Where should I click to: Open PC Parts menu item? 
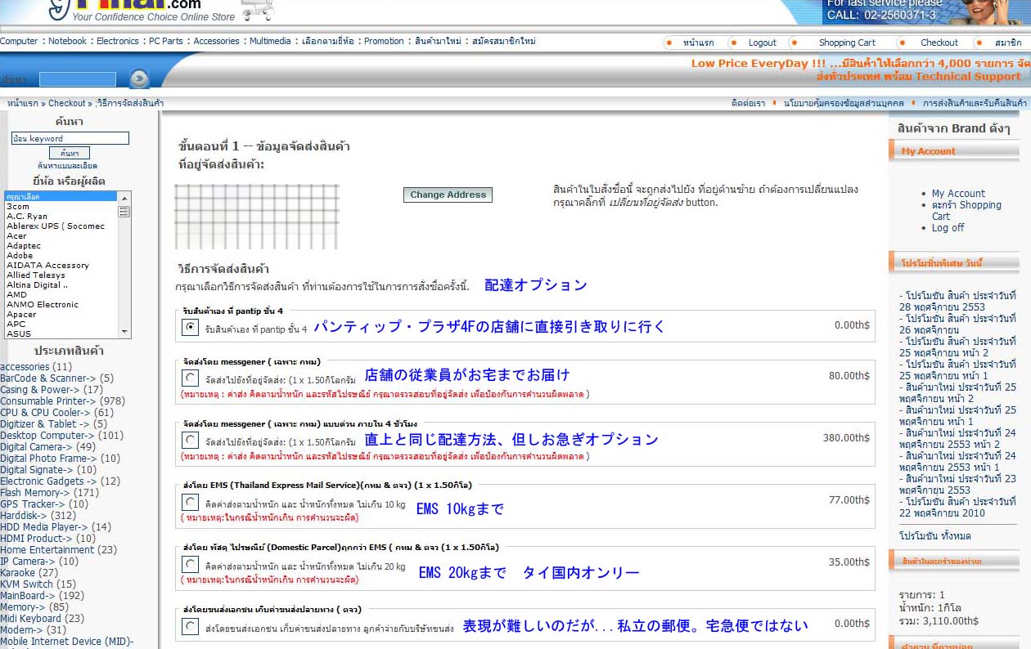pos(166,41)
